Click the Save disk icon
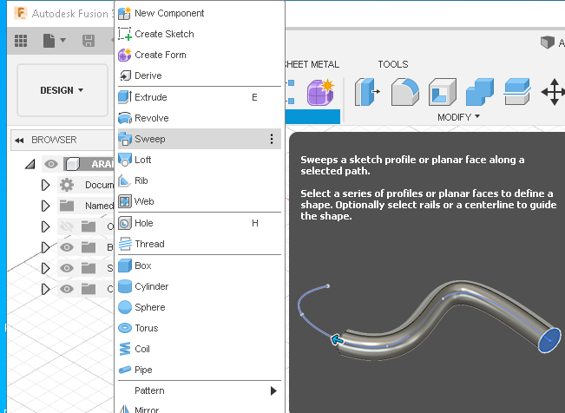 tap(89, 41)
